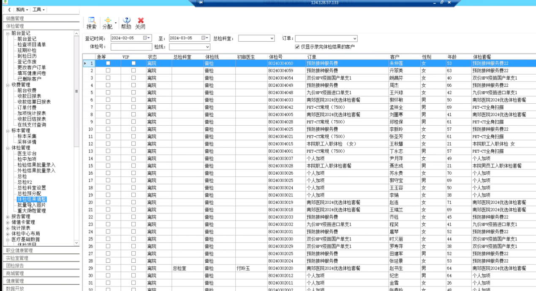Expand the 储值卡管理 tree node
The image size is (536, 291).
(x=8, y=222)
